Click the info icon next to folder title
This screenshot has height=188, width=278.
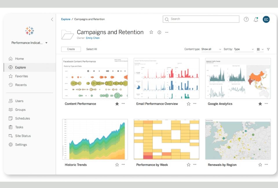pyautogui.click(x=159, y=32)
